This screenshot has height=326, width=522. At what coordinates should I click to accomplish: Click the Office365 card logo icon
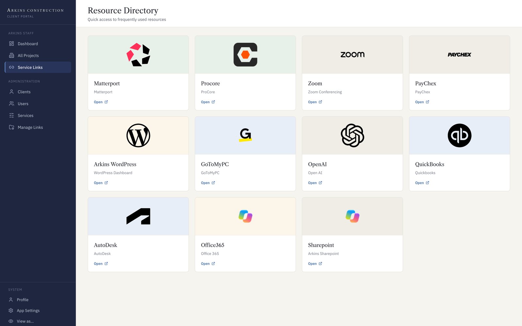tap(245, 216)
